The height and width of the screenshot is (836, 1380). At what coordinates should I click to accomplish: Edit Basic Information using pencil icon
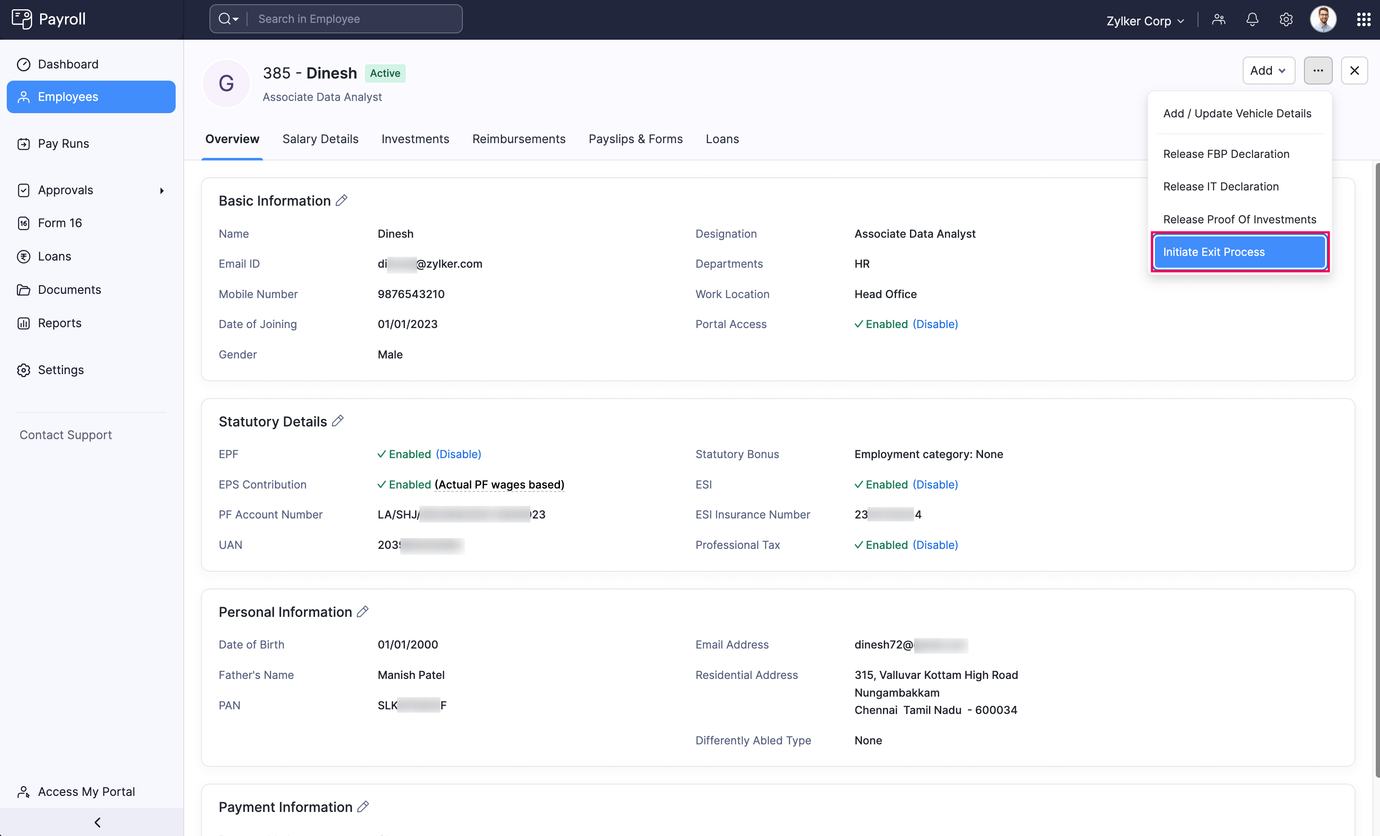[342, 201]
